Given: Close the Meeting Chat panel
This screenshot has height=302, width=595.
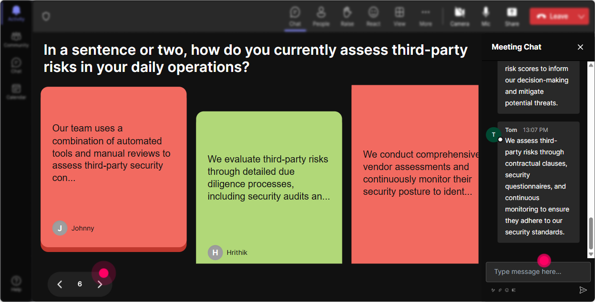Looking at the screenshot, I should 580,47.
